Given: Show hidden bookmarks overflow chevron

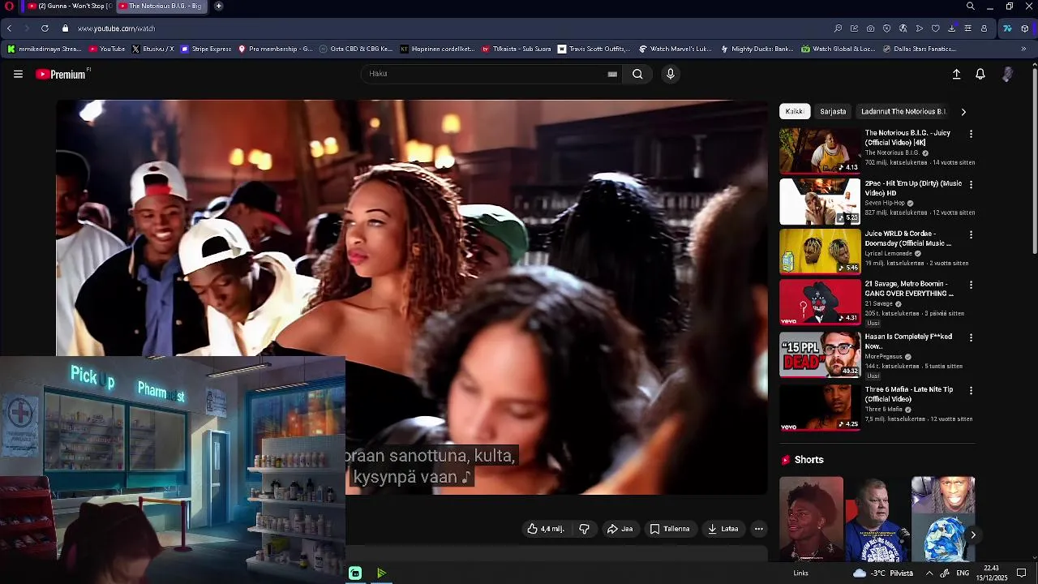Looking at the screenshot, I should click(1023, 49).
